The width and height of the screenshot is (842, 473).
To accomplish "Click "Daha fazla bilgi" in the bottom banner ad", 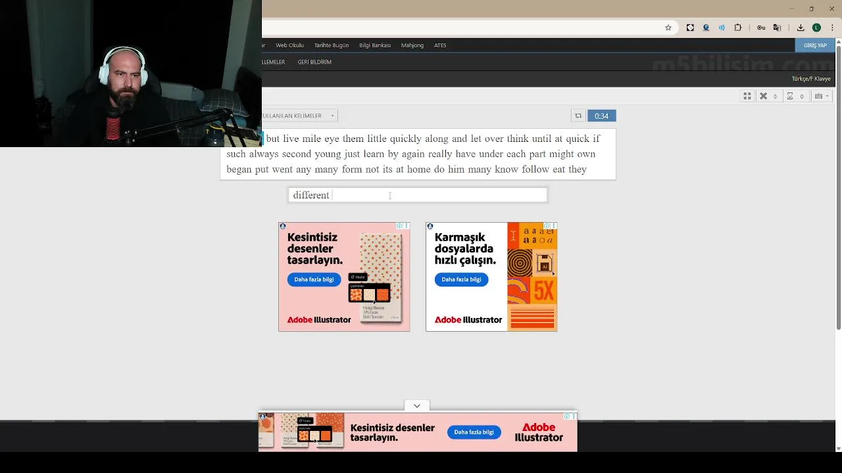I will [x=474, y=432].
